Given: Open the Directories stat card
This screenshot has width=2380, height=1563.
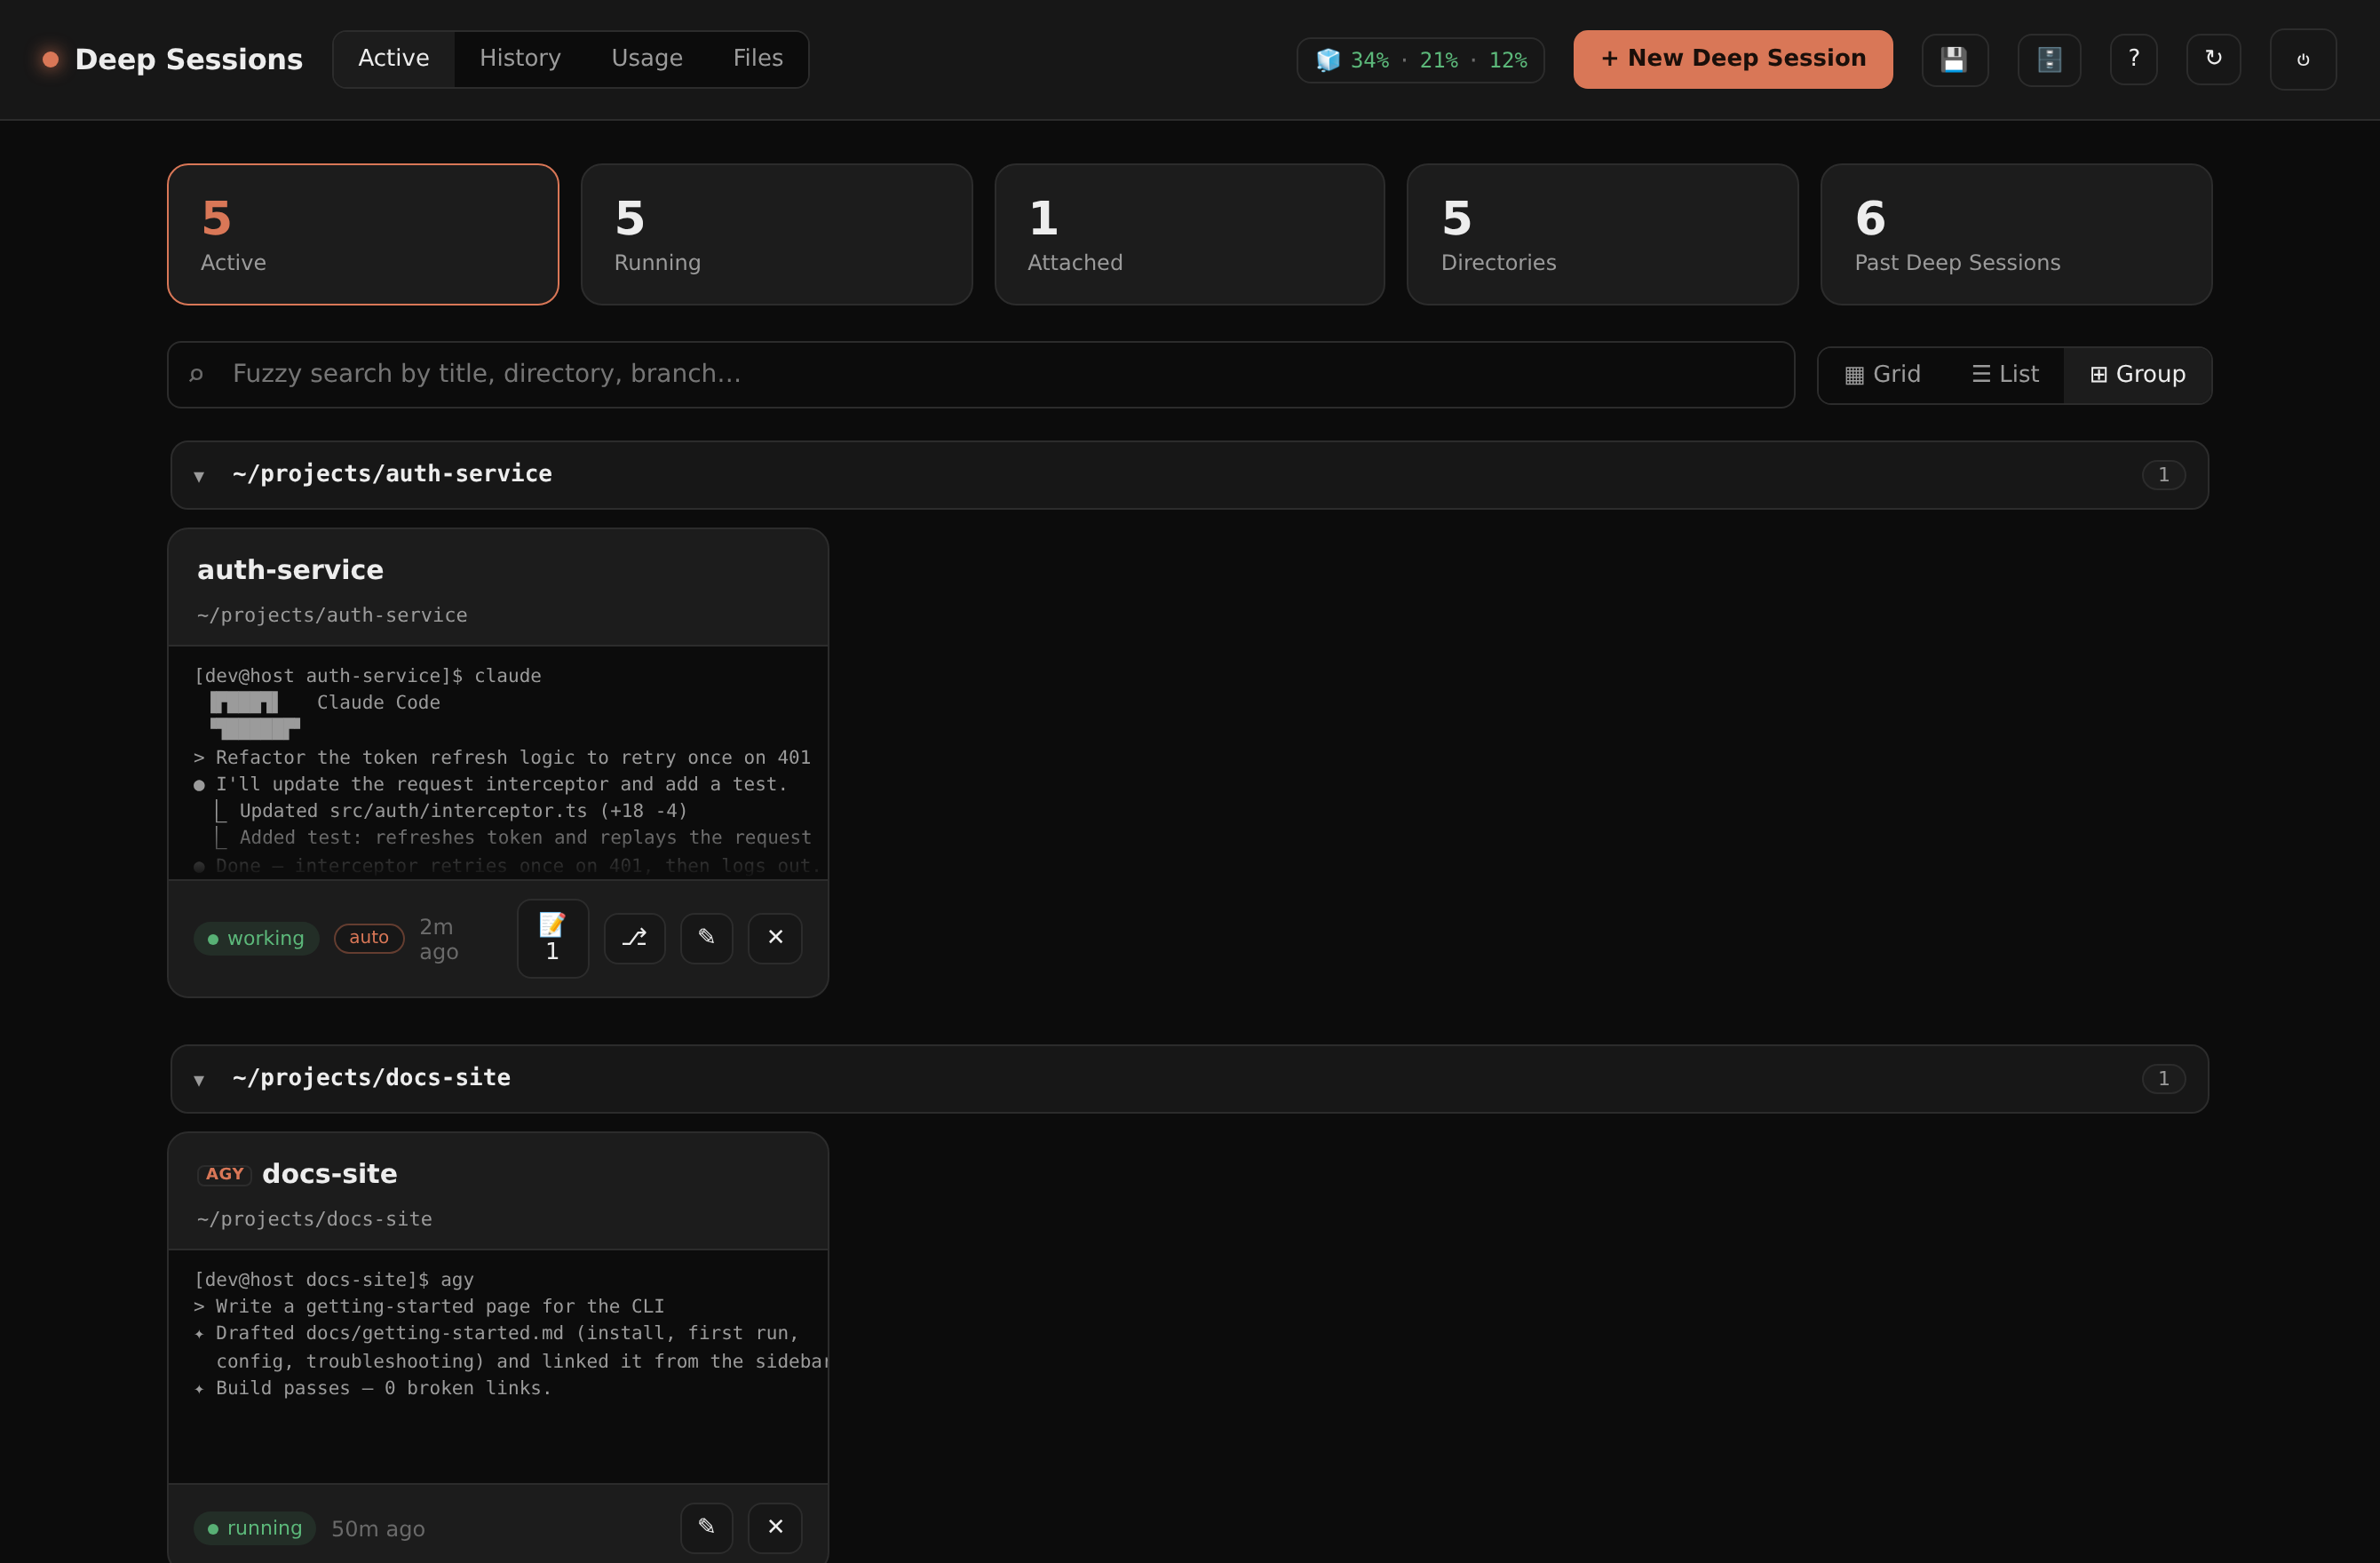Looking at the screenshot, I should tap(1602, 234).
